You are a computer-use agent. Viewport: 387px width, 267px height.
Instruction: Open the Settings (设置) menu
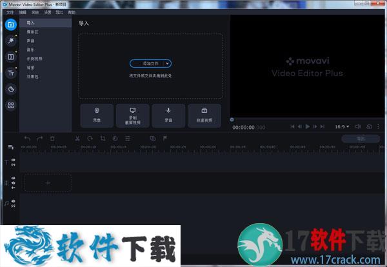coord(47,13)
